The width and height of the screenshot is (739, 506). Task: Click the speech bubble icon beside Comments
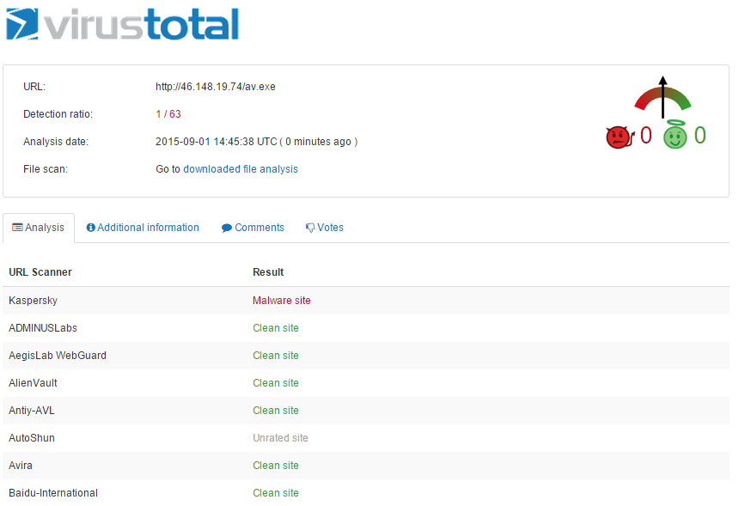point(227,228)
